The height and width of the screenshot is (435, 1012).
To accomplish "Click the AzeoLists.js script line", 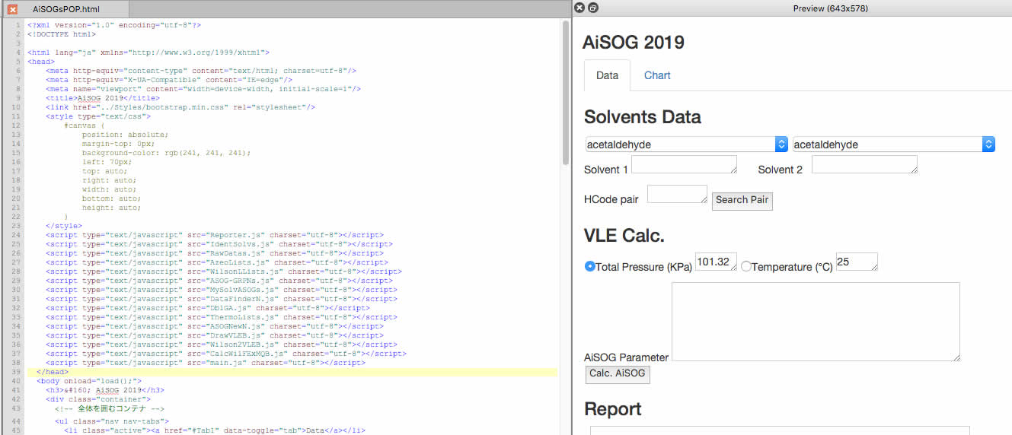I will 219,263.
